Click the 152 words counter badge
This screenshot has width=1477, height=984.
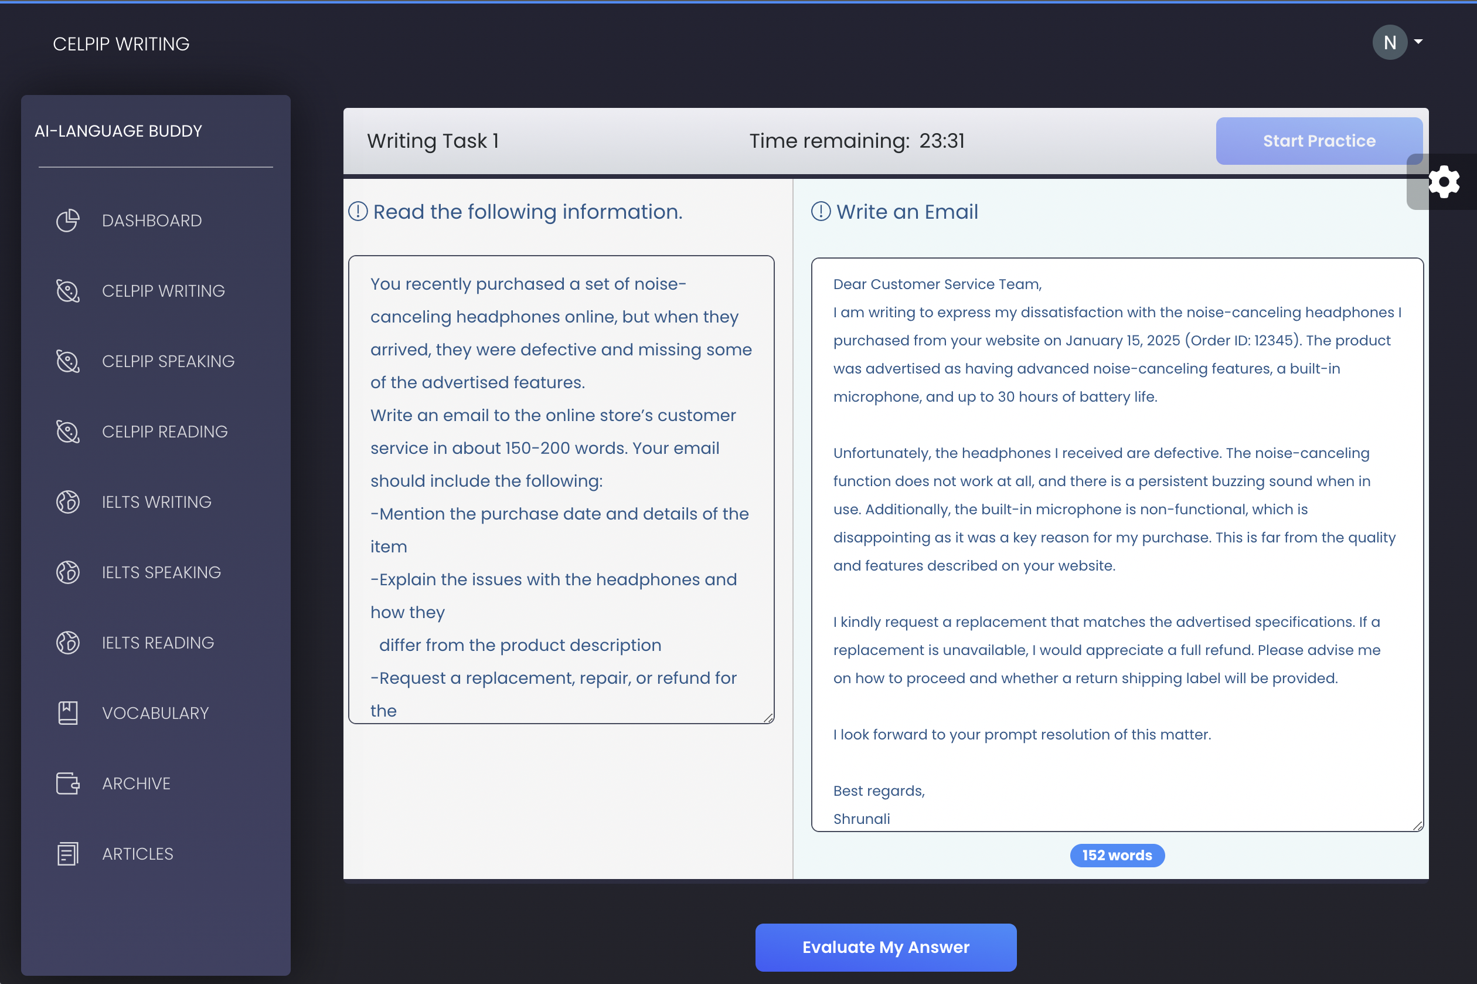click(1117, 856)
